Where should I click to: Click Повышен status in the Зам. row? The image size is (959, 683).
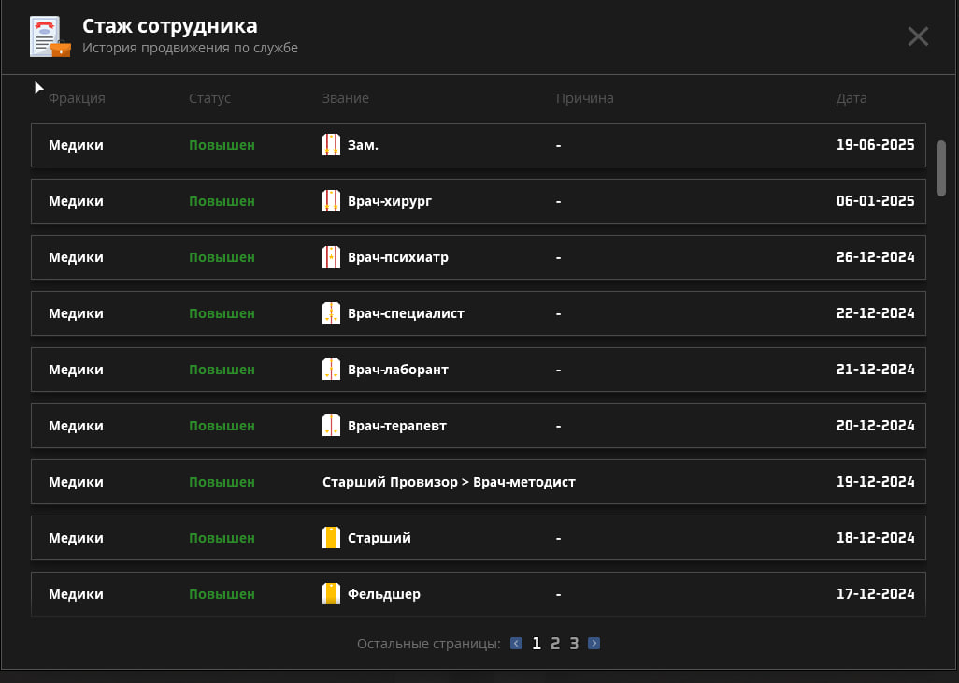tap(222, 145)
